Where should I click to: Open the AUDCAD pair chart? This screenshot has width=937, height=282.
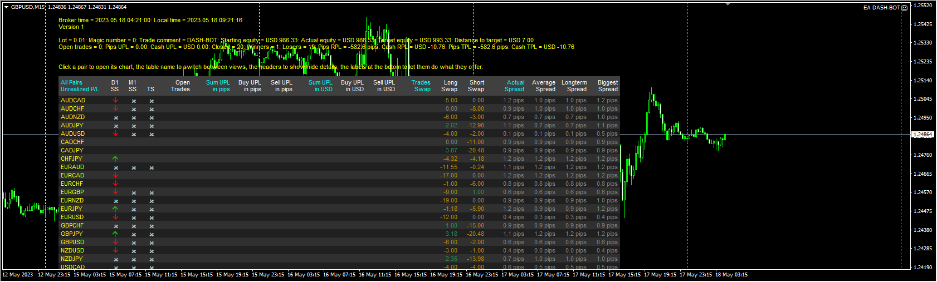[x=73, y=101]
